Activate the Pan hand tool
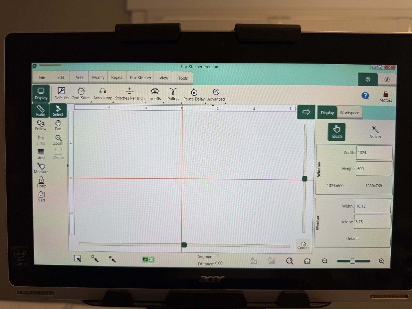The image size is (412, 309). click(x=58, y=125)
